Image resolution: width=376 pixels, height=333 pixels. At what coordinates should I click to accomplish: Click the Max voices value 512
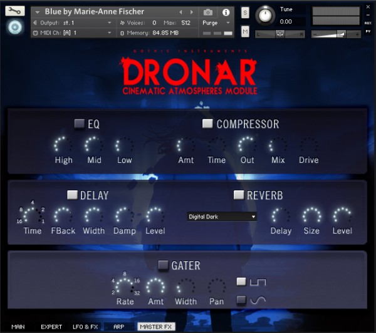click(185, 23)
